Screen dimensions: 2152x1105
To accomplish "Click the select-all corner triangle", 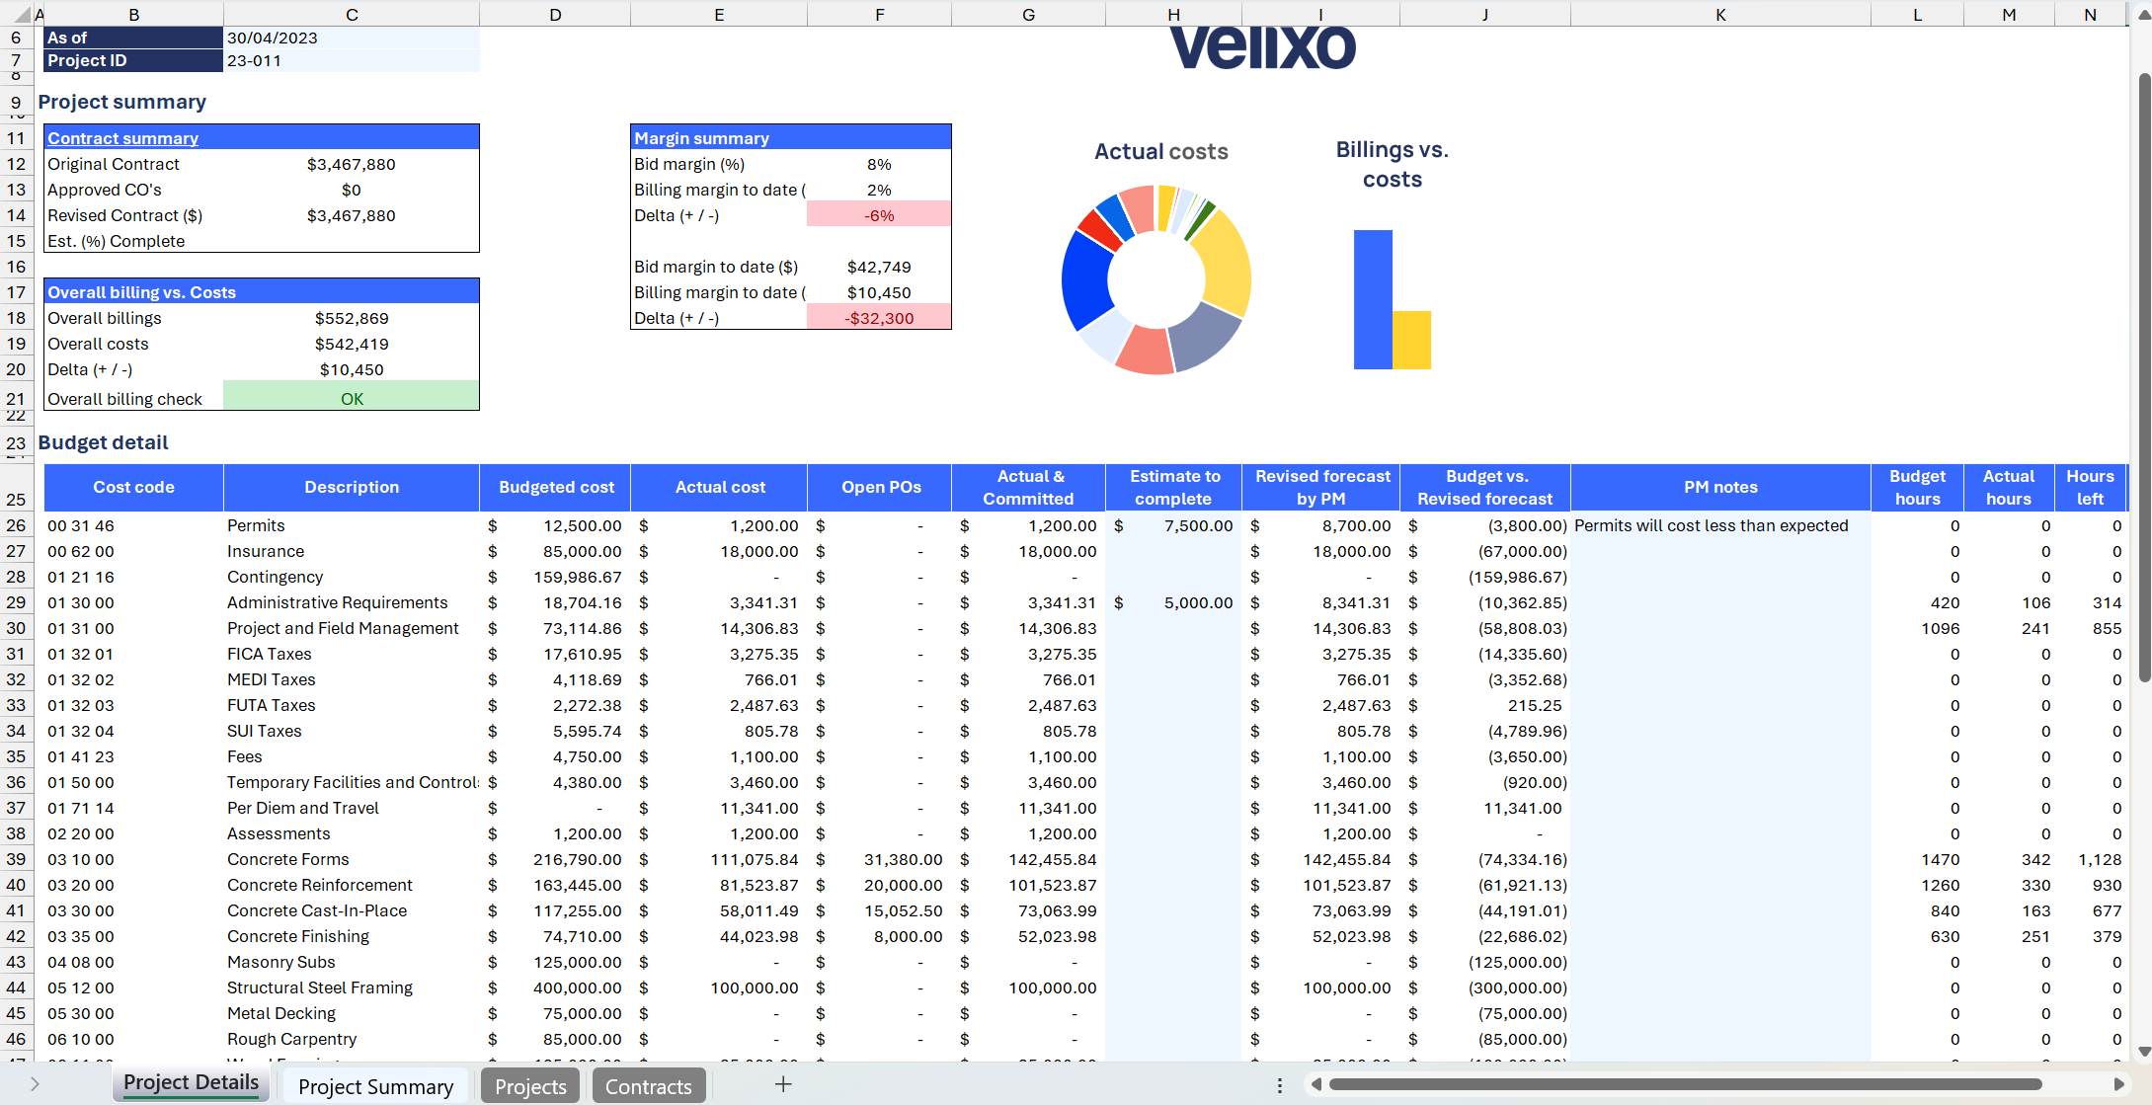I will (22, 15).
